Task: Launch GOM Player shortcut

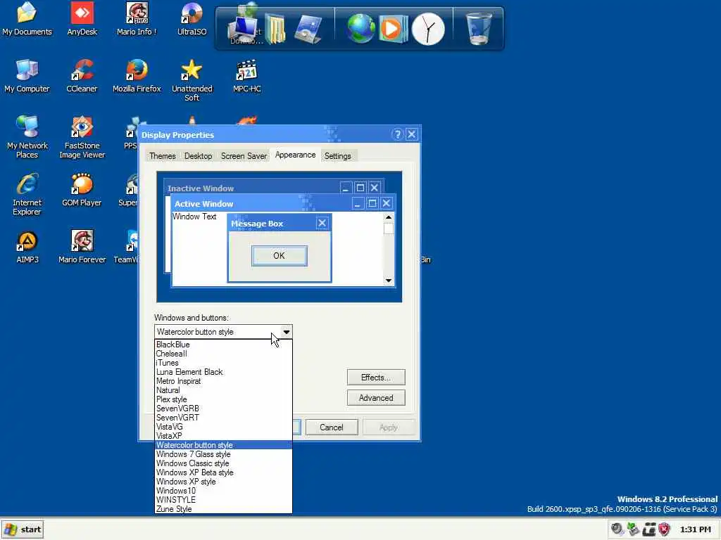Action: [82, 190]
